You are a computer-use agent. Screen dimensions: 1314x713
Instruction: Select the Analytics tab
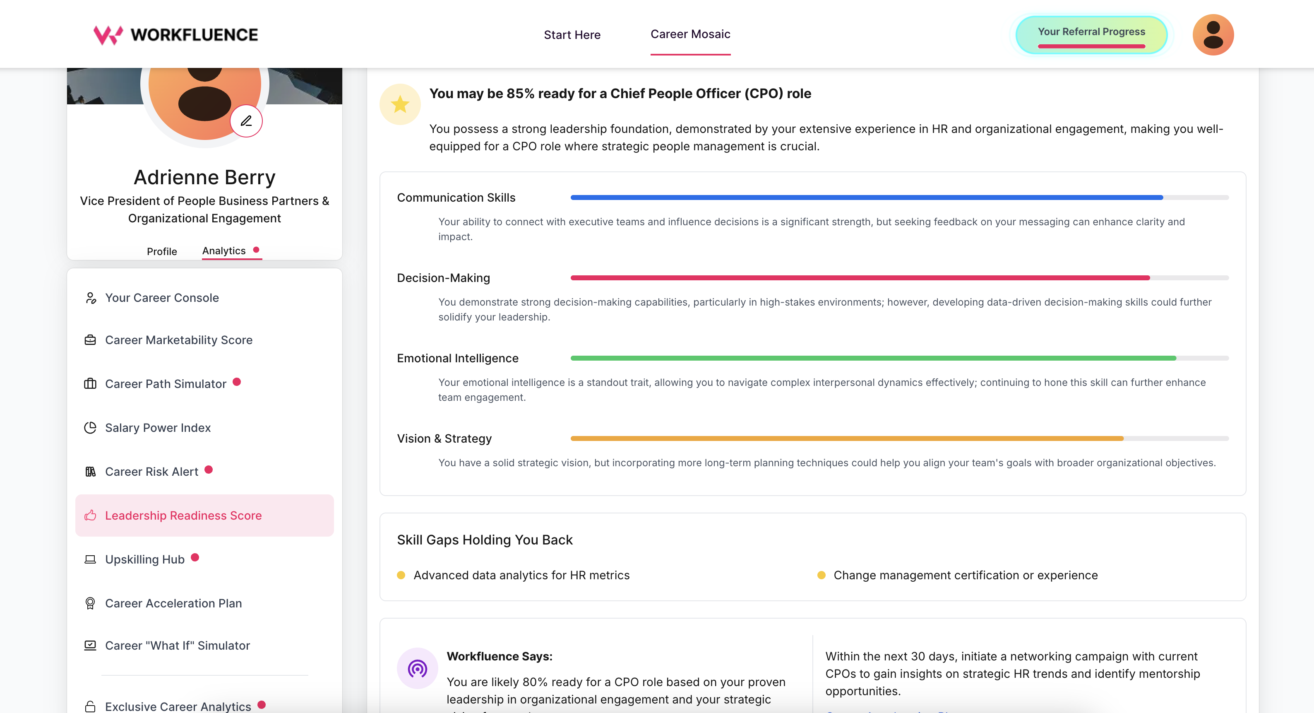224,251
